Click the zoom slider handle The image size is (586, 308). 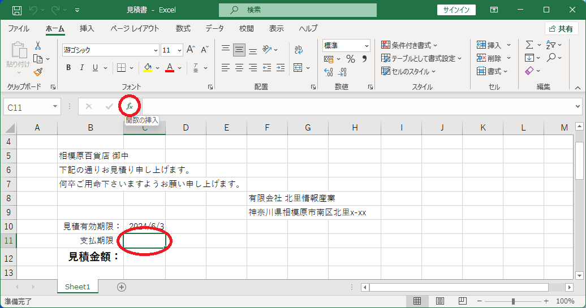tap(513, 301)
